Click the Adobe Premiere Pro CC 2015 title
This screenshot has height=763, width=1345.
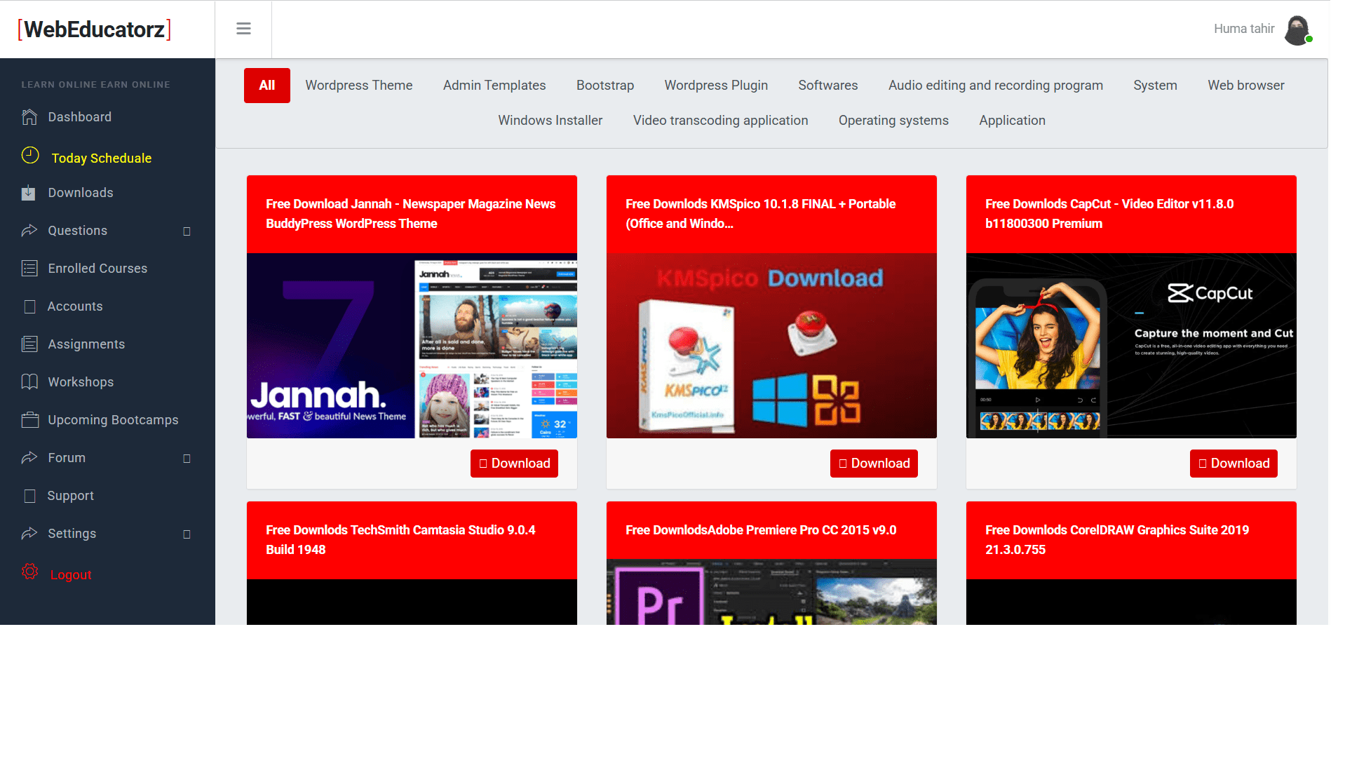[x=761, y=530]
